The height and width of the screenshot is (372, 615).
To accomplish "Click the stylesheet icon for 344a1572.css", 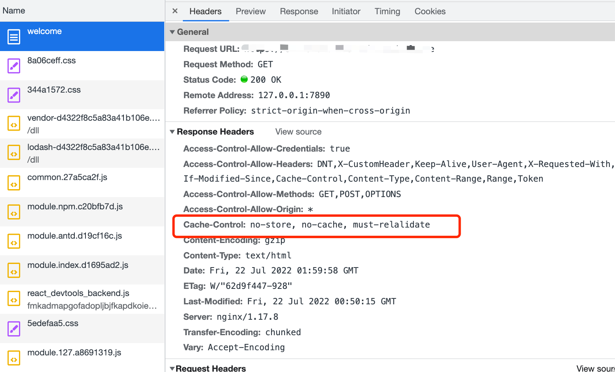I will (x=14, y=95).
